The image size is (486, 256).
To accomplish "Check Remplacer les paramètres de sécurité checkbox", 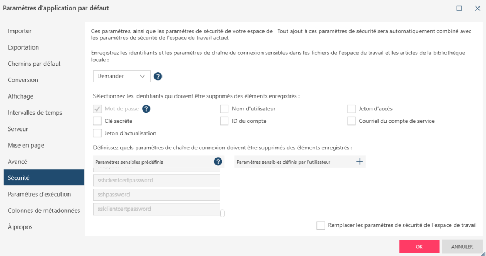I will tap(321, 225).
